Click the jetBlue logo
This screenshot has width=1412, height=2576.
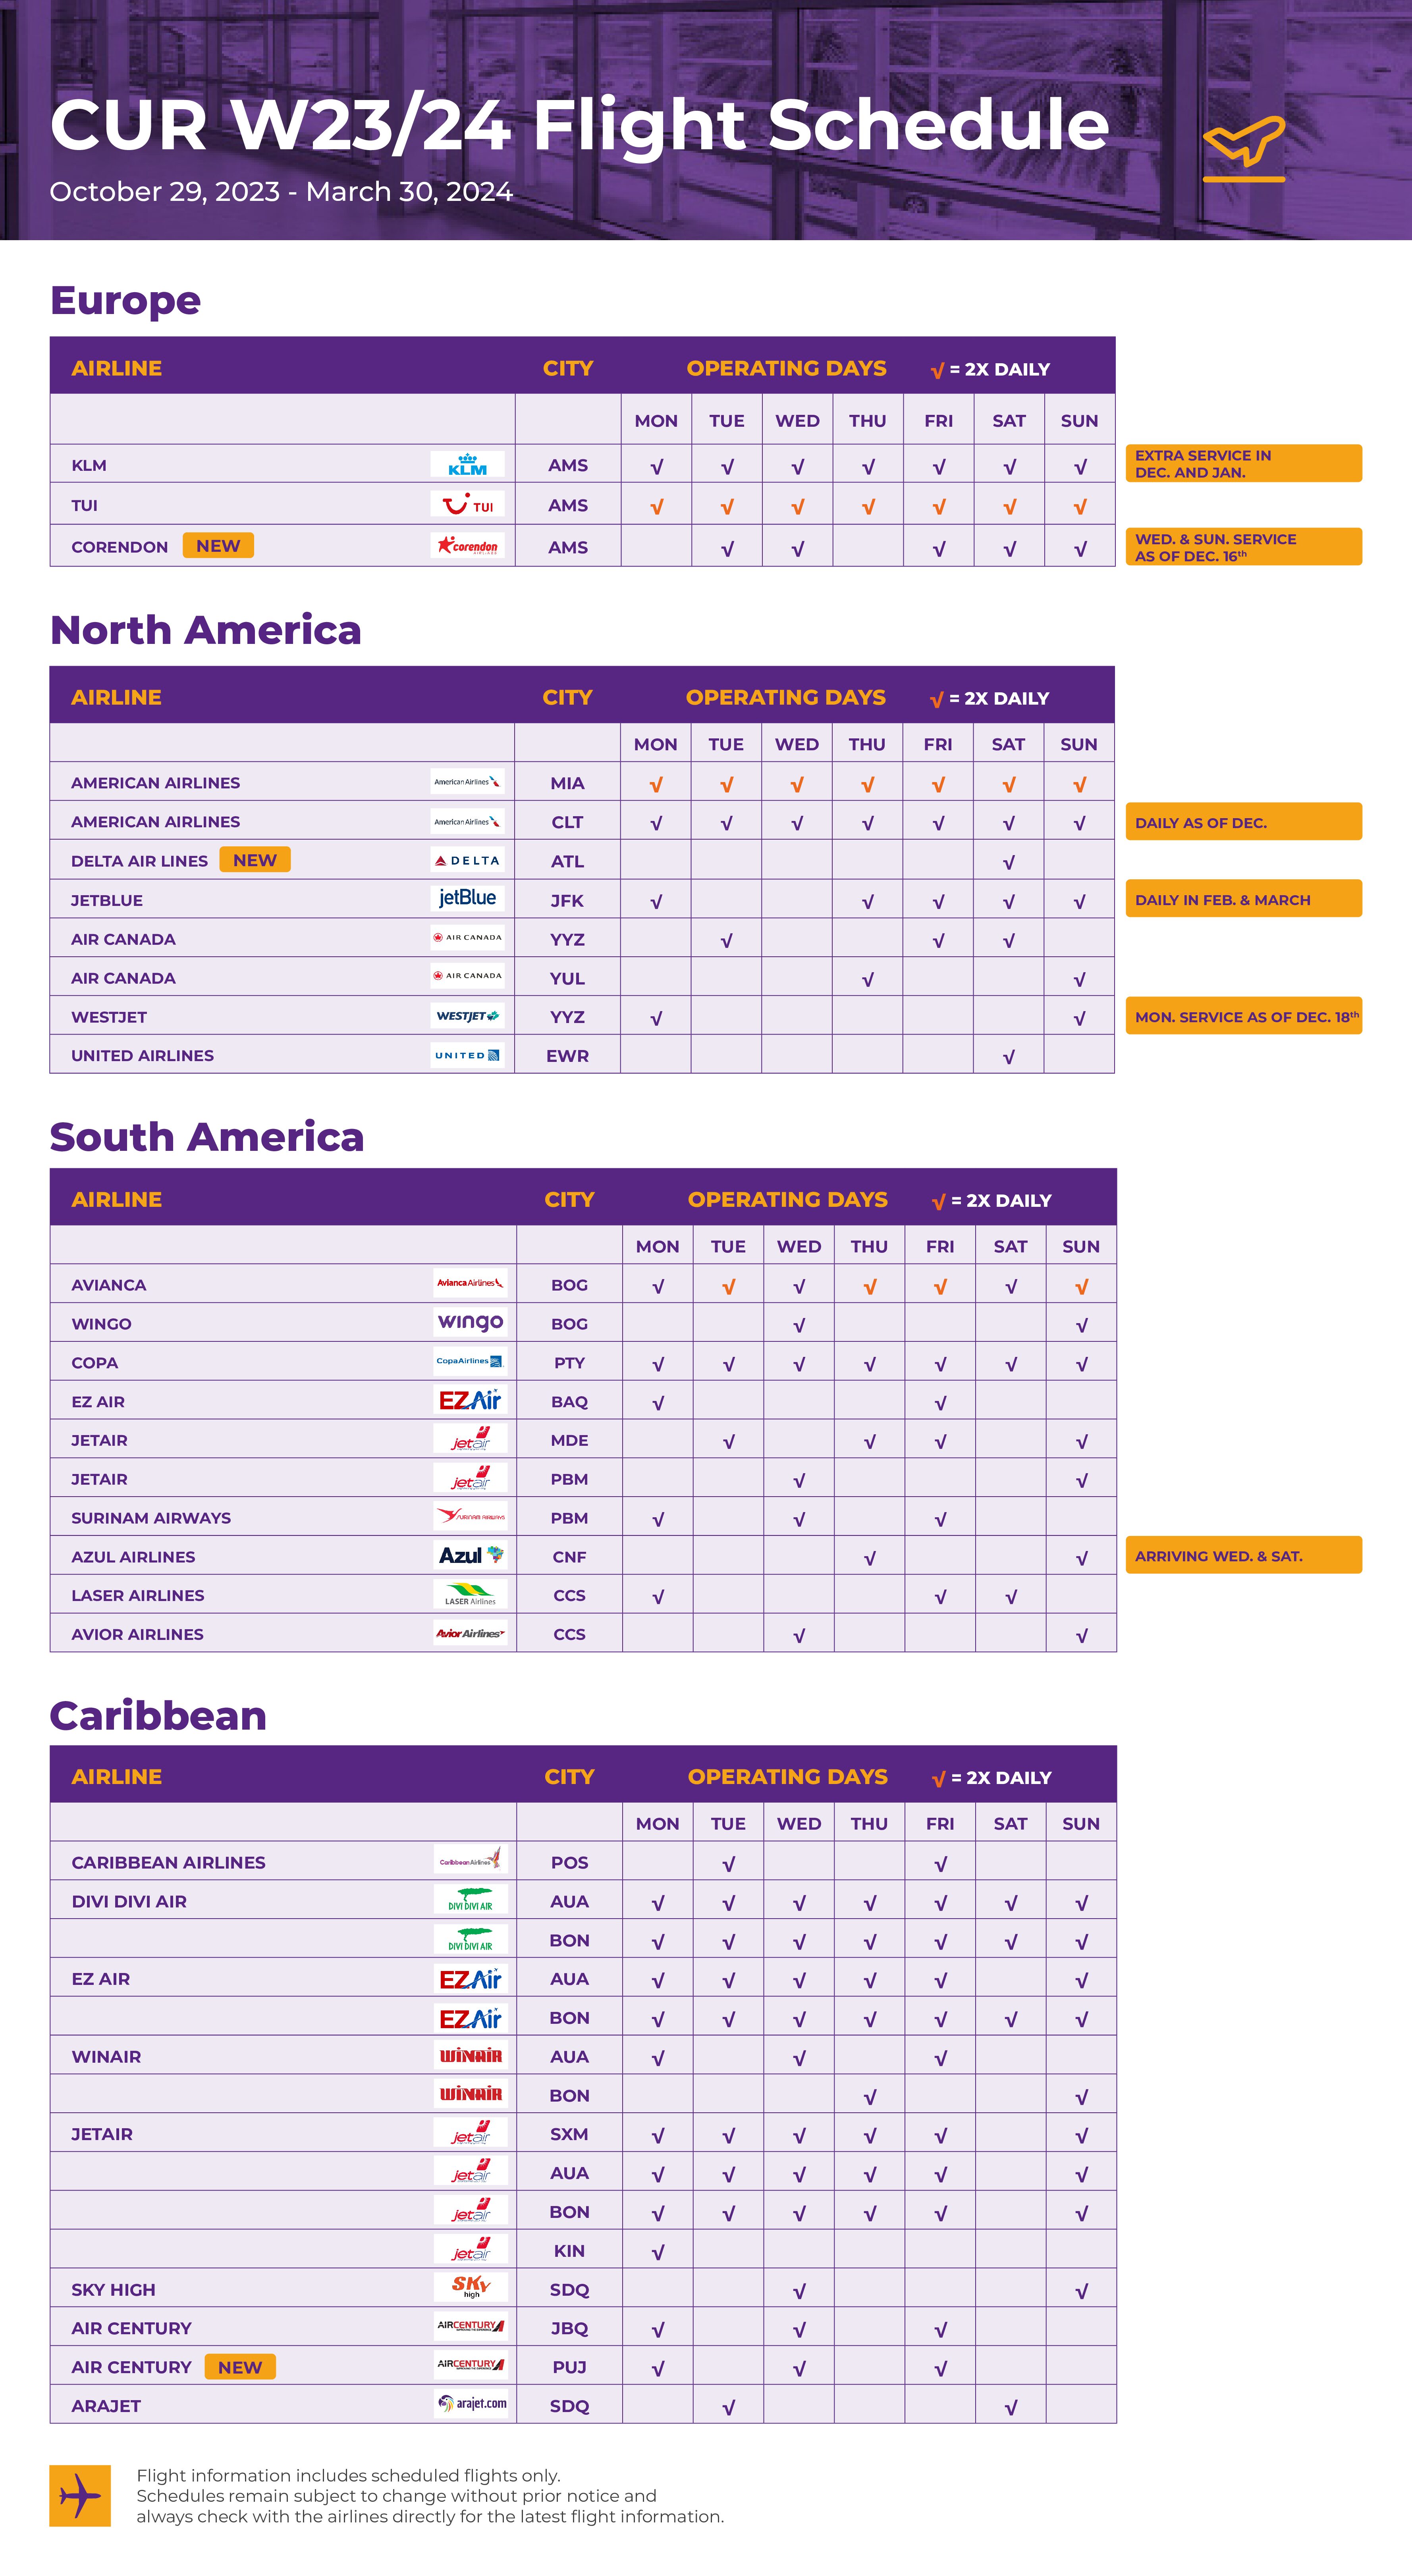click(467, 898)
